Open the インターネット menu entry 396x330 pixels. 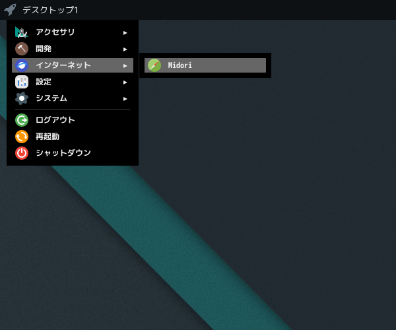pos(73,65)
